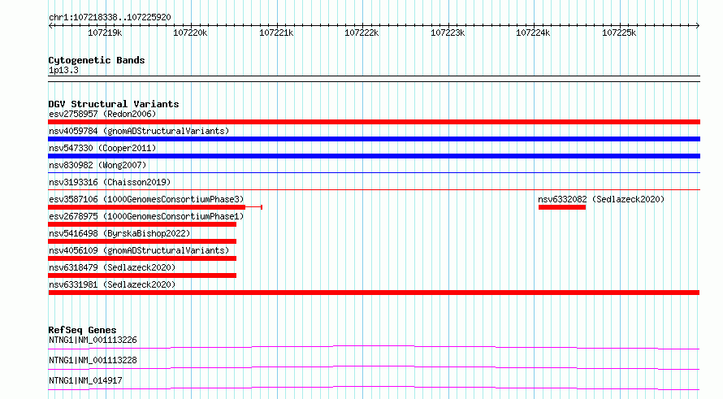723x399 pixels.
Task: Open nsv4059784 (gnomADStructuralVariants) label
Action: tap(139, 131)
